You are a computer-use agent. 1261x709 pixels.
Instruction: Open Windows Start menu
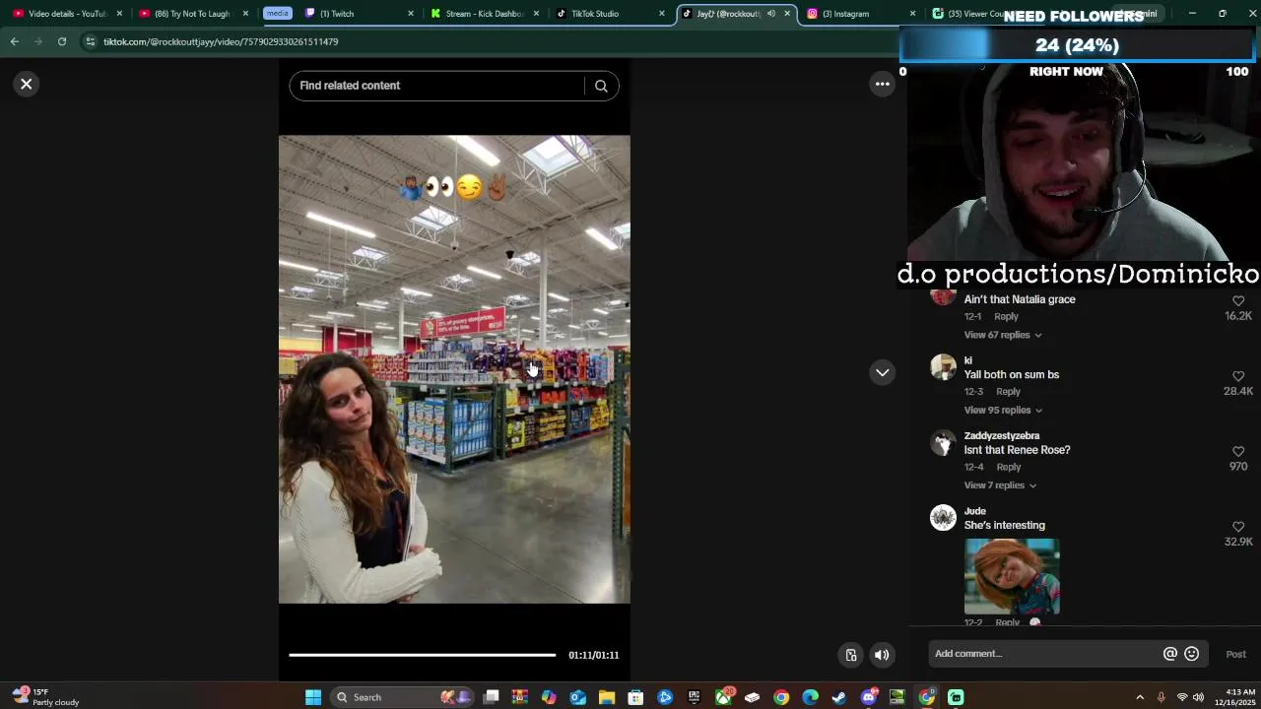click(x=312, y=697)
